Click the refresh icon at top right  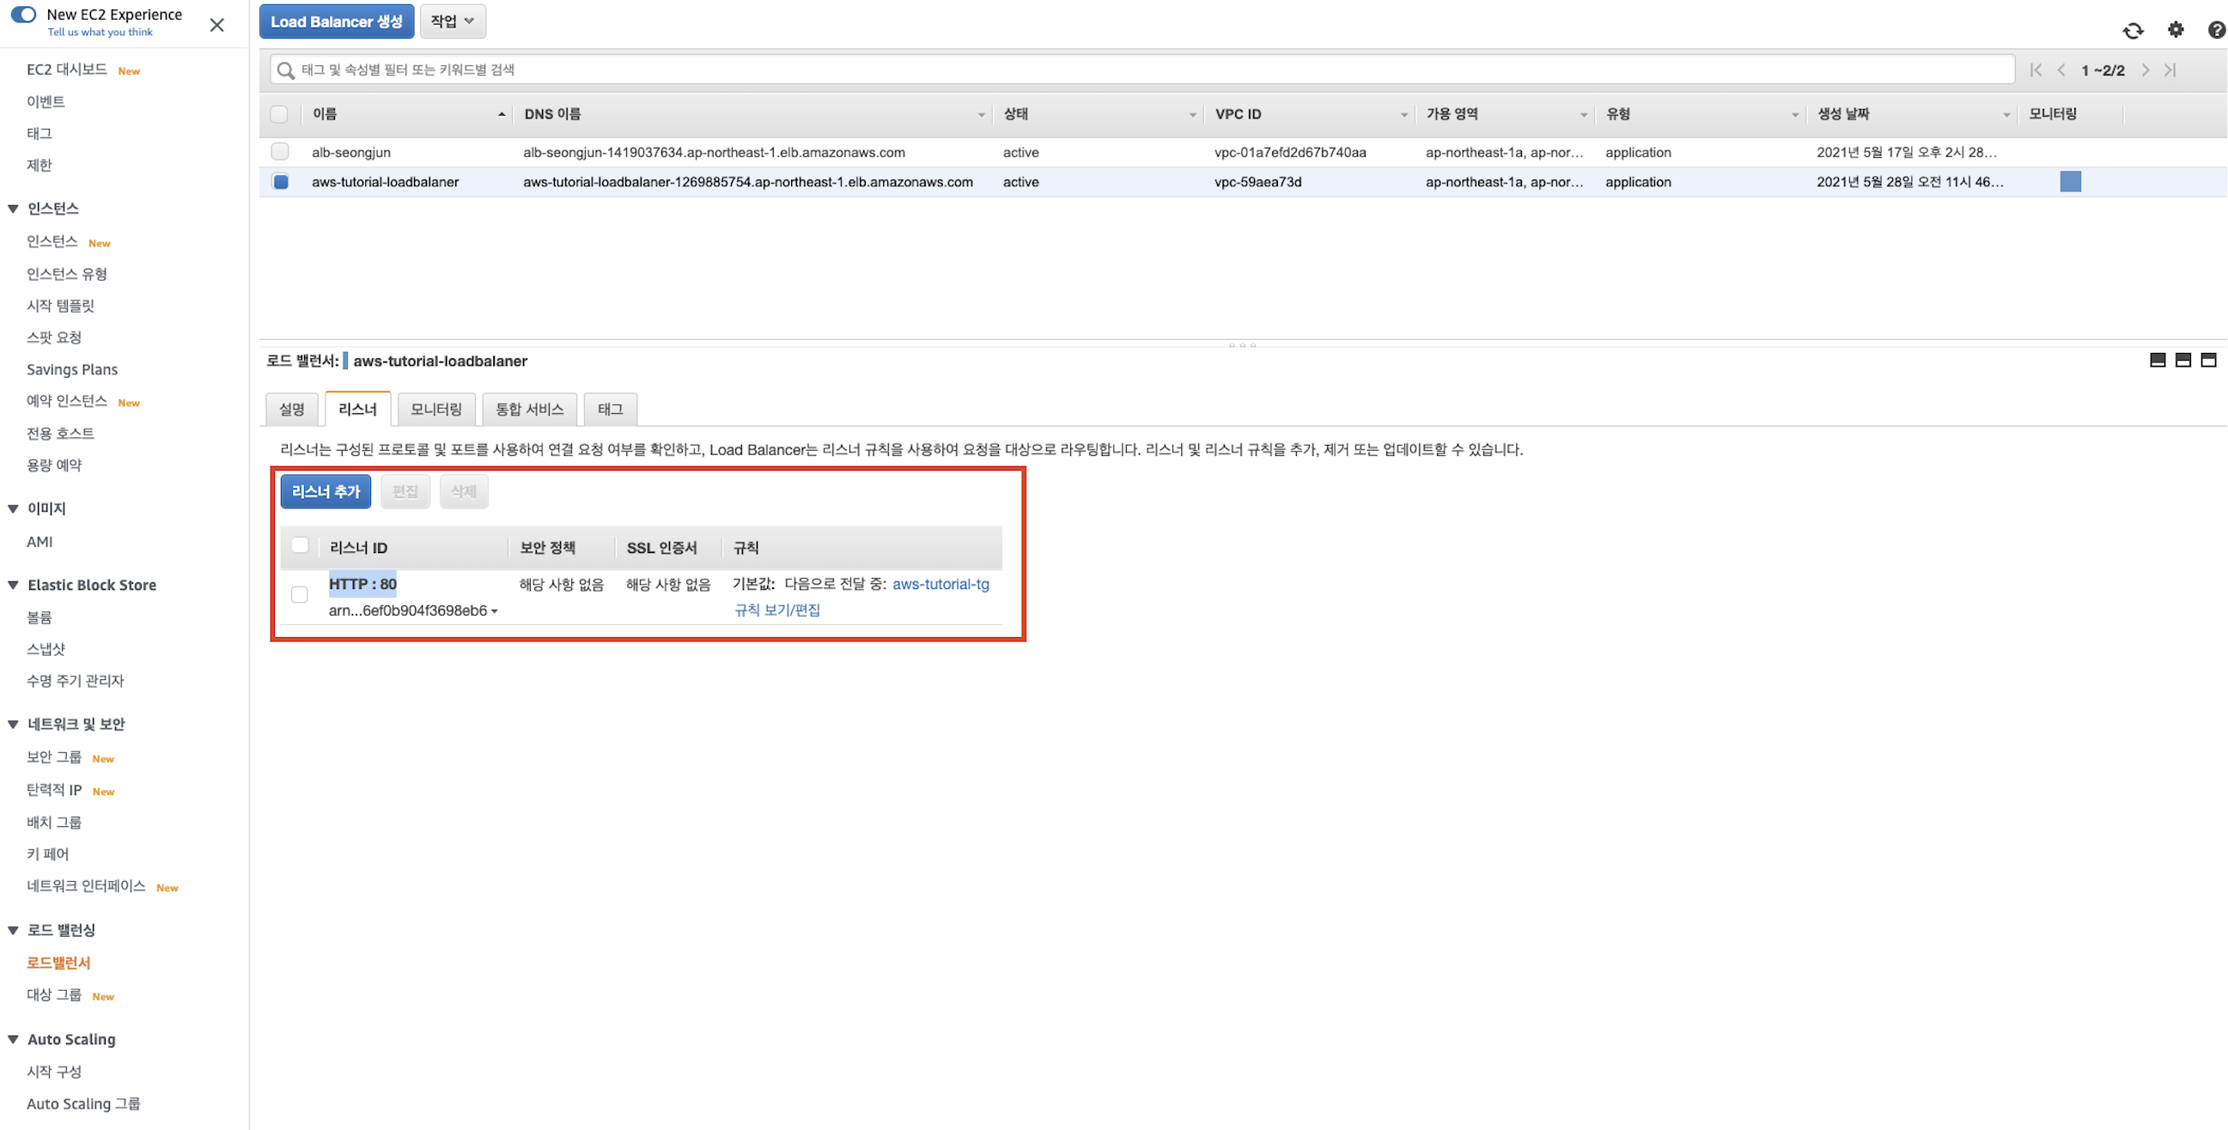tap(2133, 30)
